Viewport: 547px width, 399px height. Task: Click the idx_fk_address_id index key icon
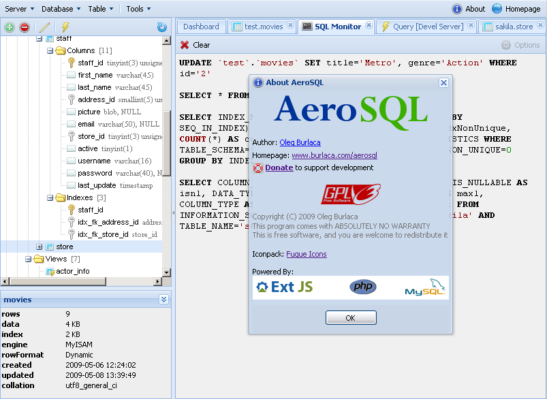pyautogui.click(x=71, y=222)
